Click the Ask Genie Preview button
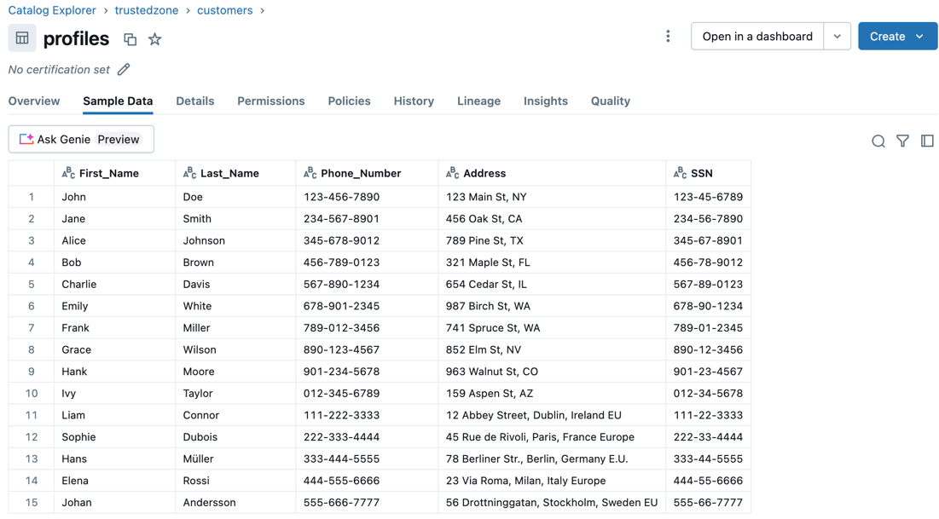939x519 pixels. pyautogui.click(x=81, y=139)
